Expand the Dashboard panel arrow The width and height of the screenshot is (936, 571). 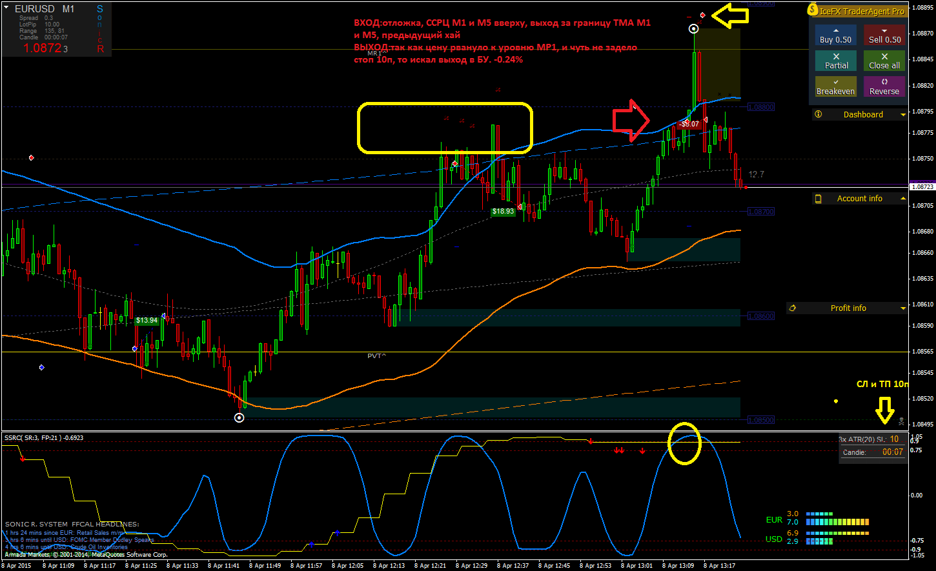tap(903, 115)
